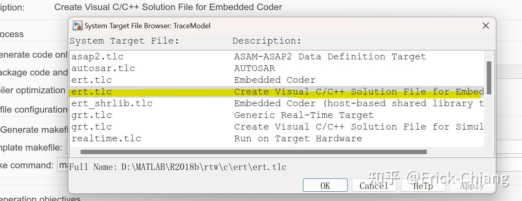Click the vertical scrollbar thumb in target list

coord(489,77)
